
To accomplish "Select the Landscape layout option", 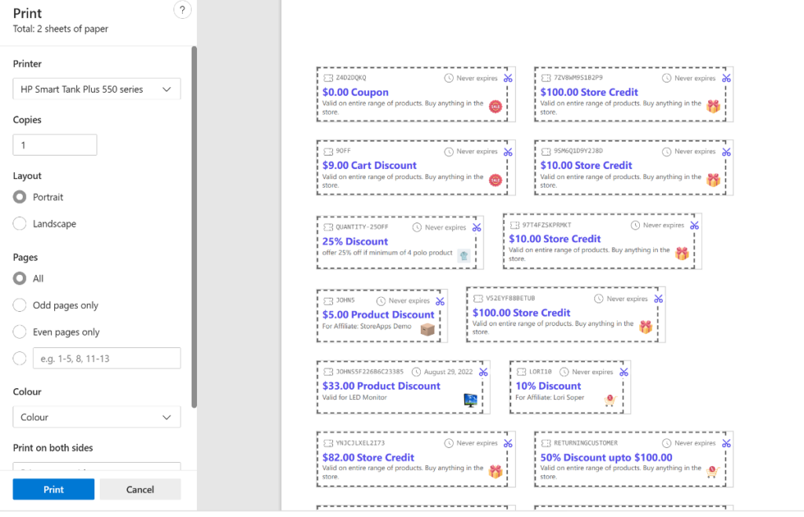I will 19,223.
